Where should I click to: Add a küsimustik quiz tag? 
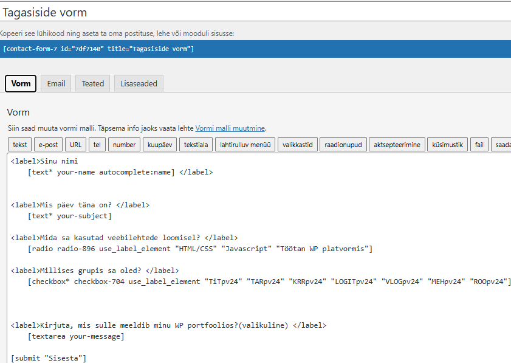coord(448,145)
